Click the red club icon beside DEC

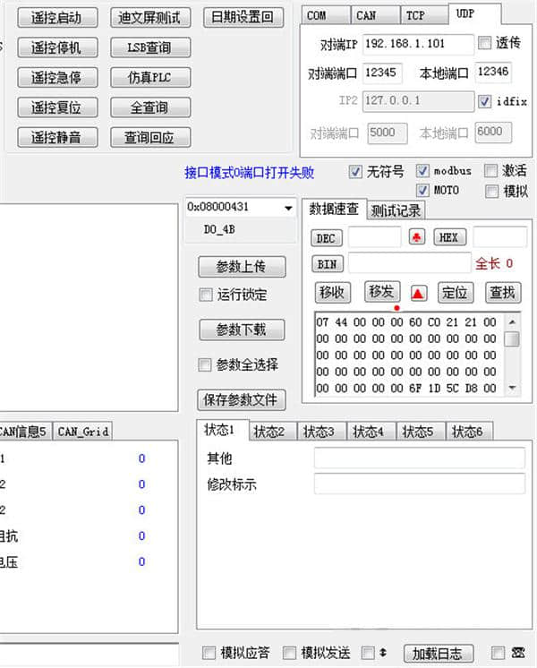(417, 237)
